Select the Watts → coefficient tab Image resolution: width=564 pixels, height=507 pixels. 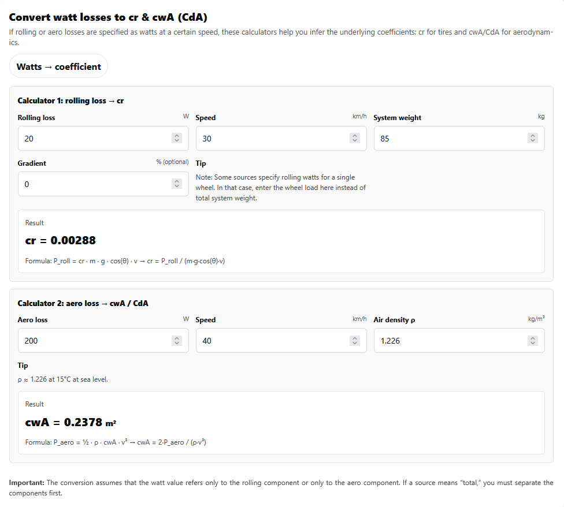coord(58,66)
